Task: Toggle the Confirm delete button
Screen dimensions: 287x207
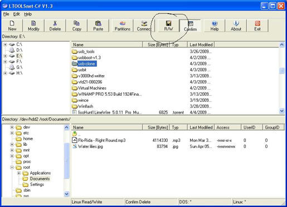Action: point(190,26)
